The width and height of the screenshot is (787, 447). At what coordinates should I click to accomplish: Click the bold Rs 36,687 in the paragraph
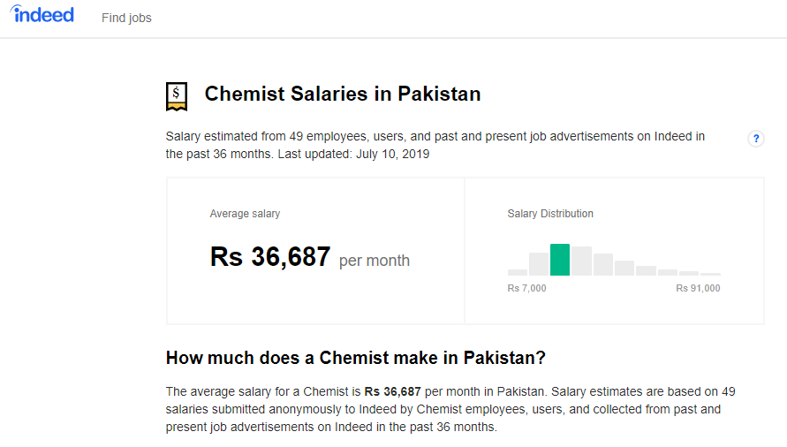[x=393, y=390]
